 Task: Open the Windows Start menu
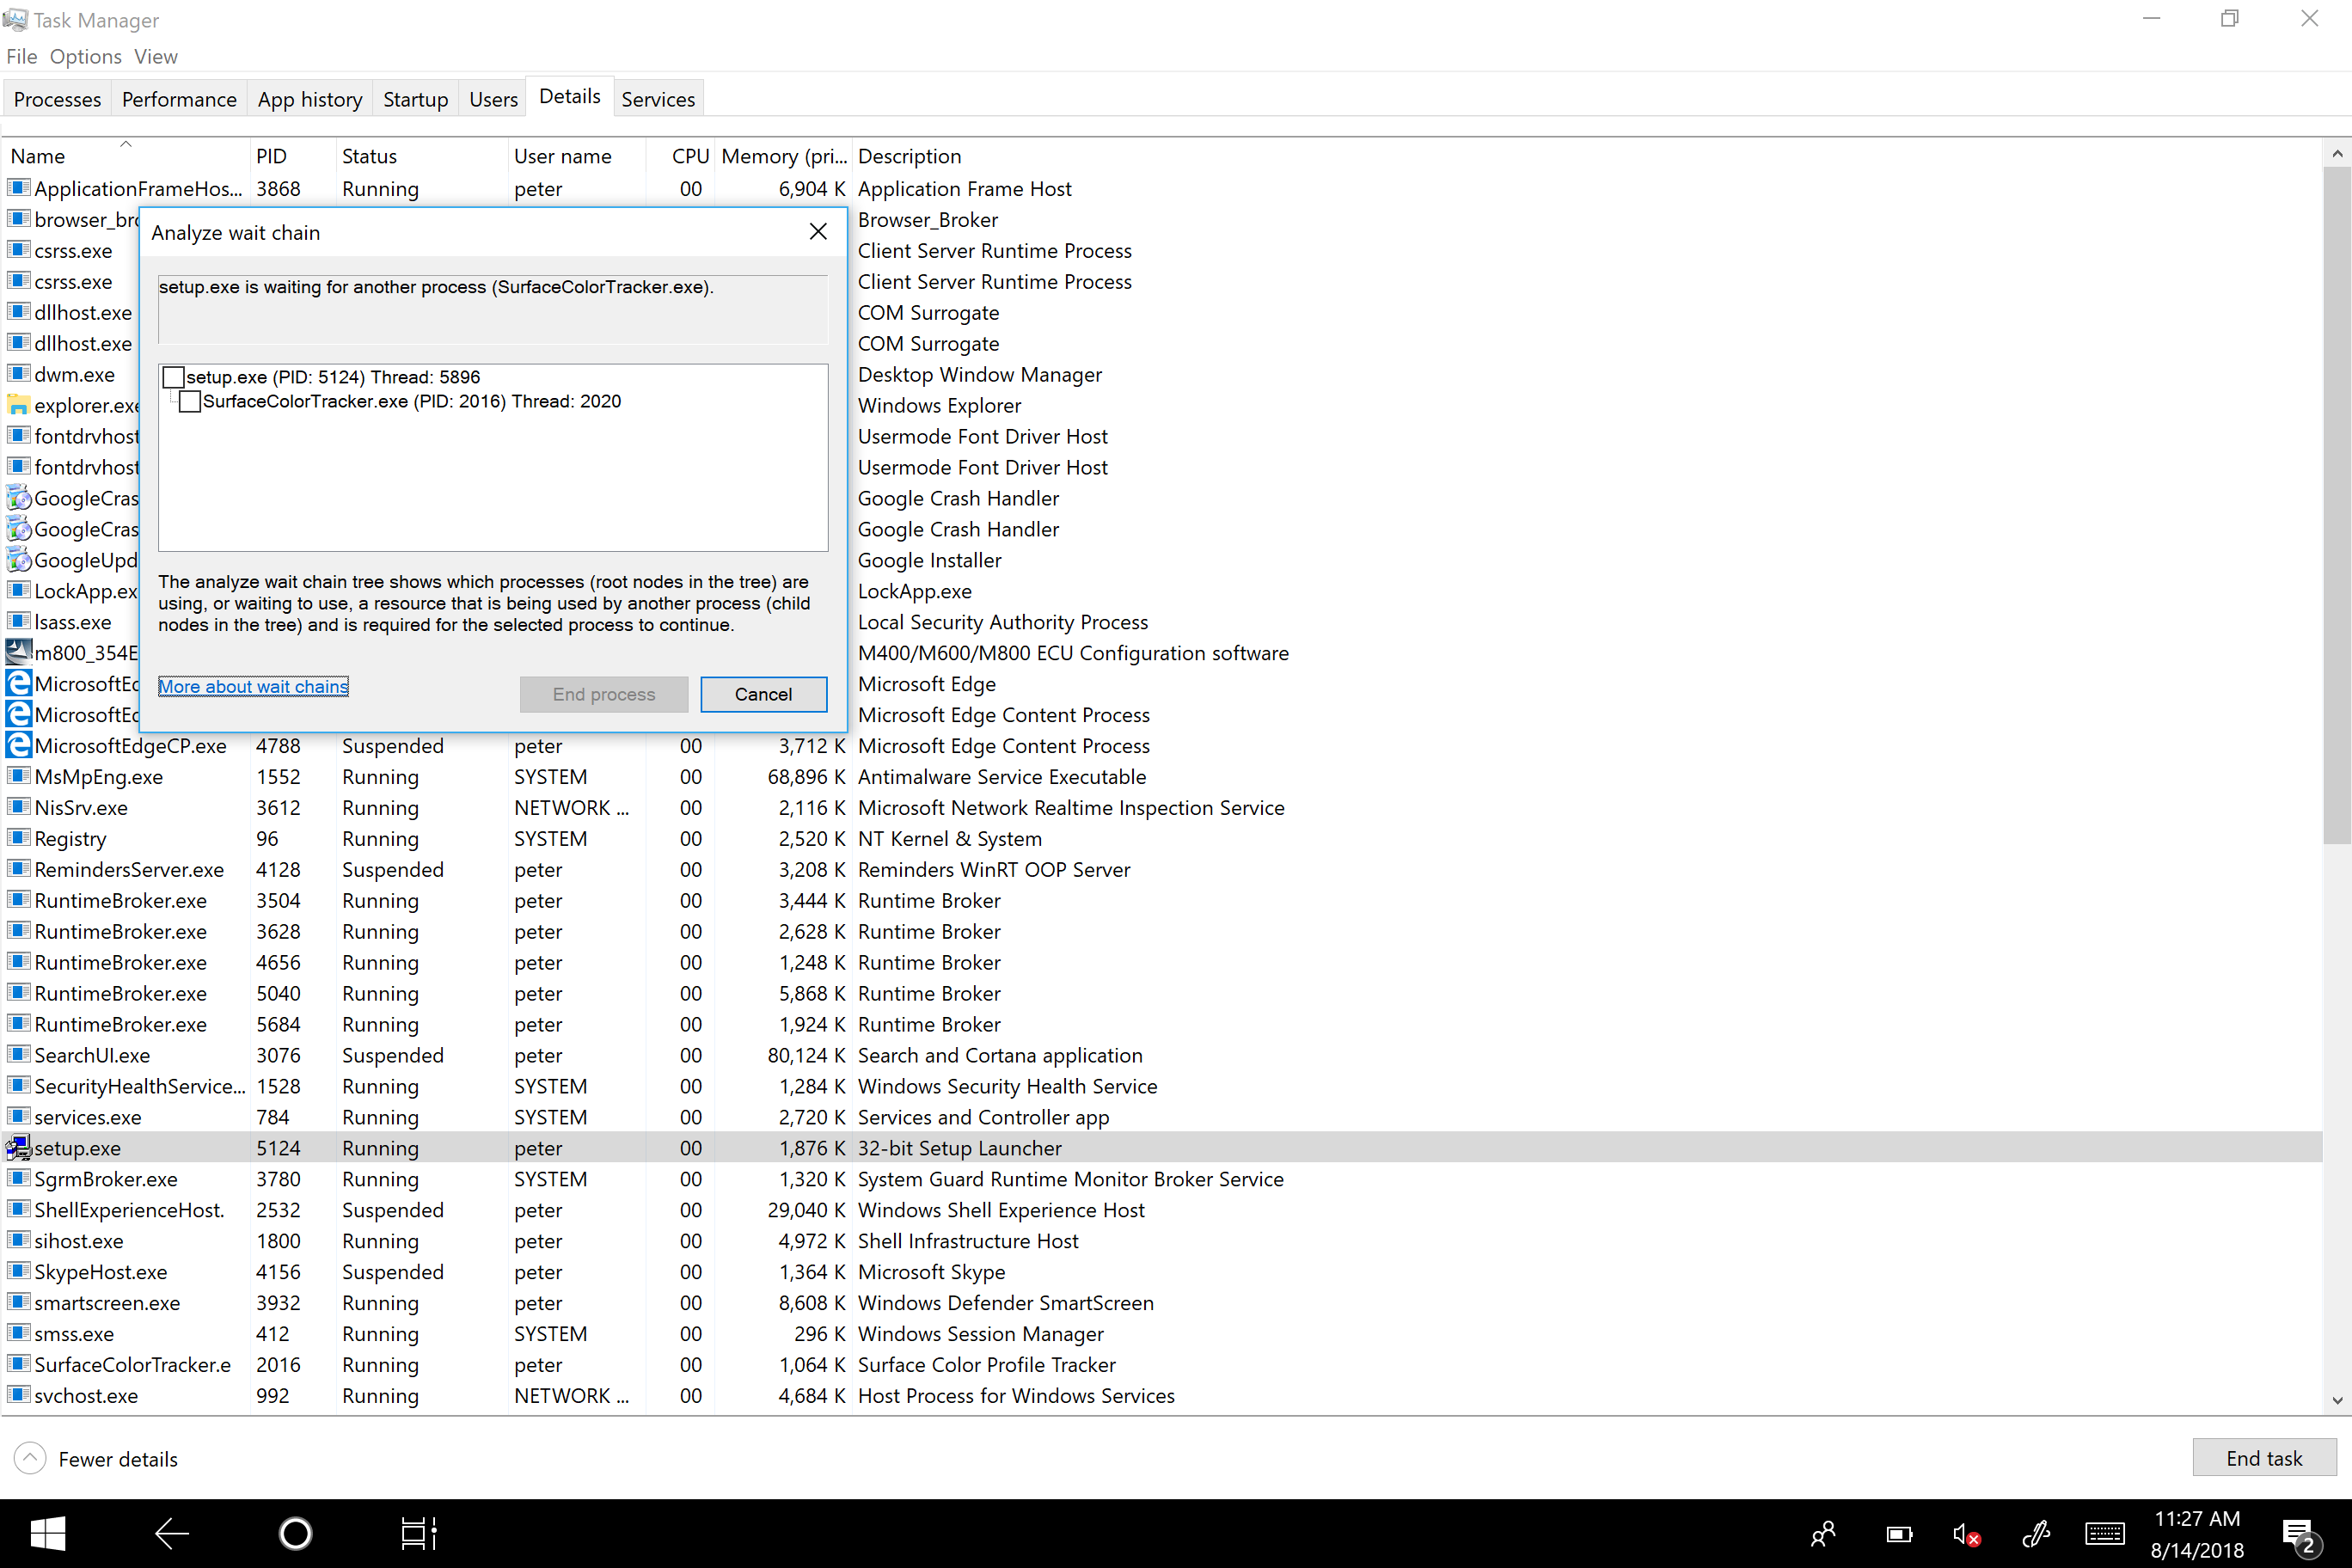pyautogui.click(x=47, y=1533)
